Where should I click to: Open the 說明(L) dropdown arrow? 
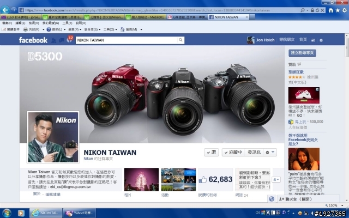(64, 29)
